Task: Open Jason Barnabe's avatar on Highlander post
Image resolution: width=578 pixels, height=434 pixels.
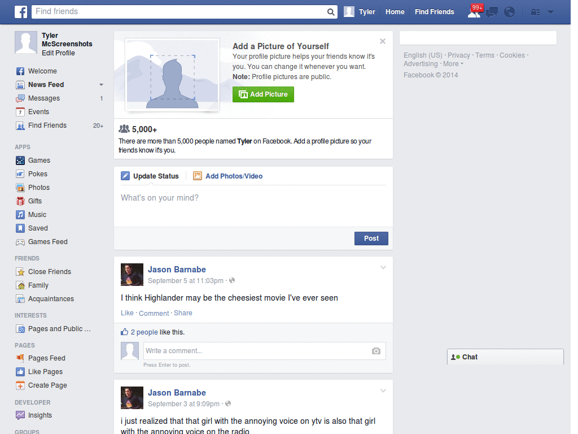Action: click(132, 275)
